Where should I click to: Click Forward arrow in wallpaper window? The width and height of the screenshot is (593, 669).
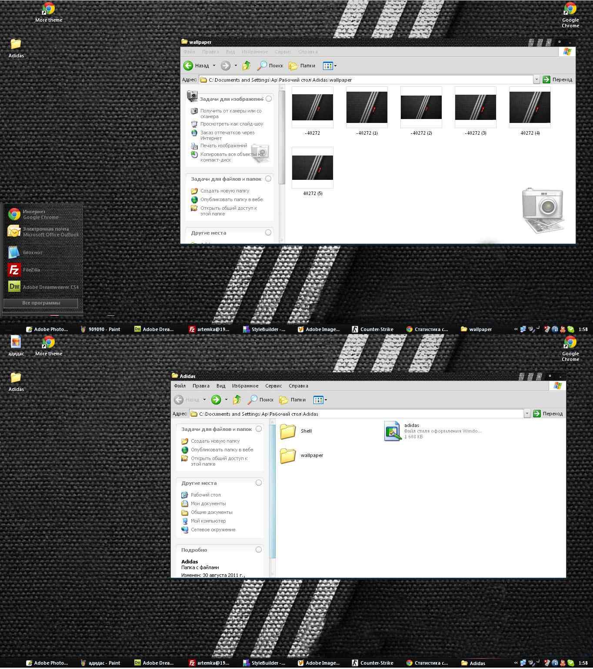225,66
